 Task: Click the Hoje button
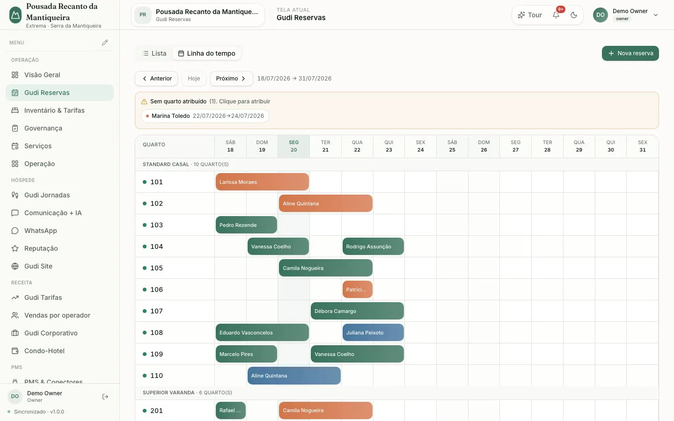(x=194, y=79)
